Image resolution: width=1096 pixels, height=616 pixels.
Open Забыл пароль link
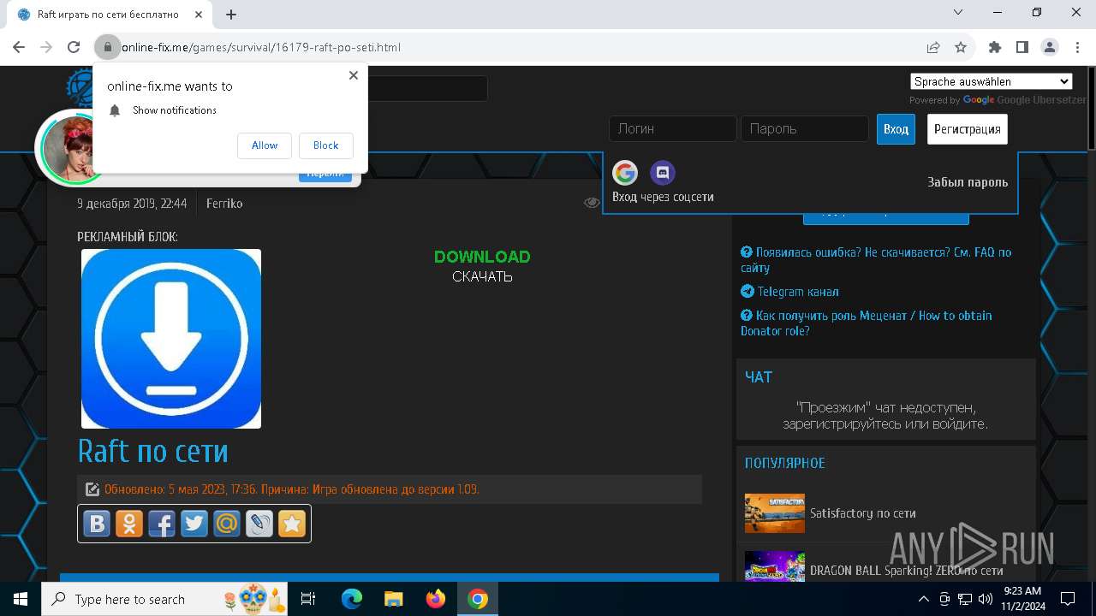click(968, 182)
